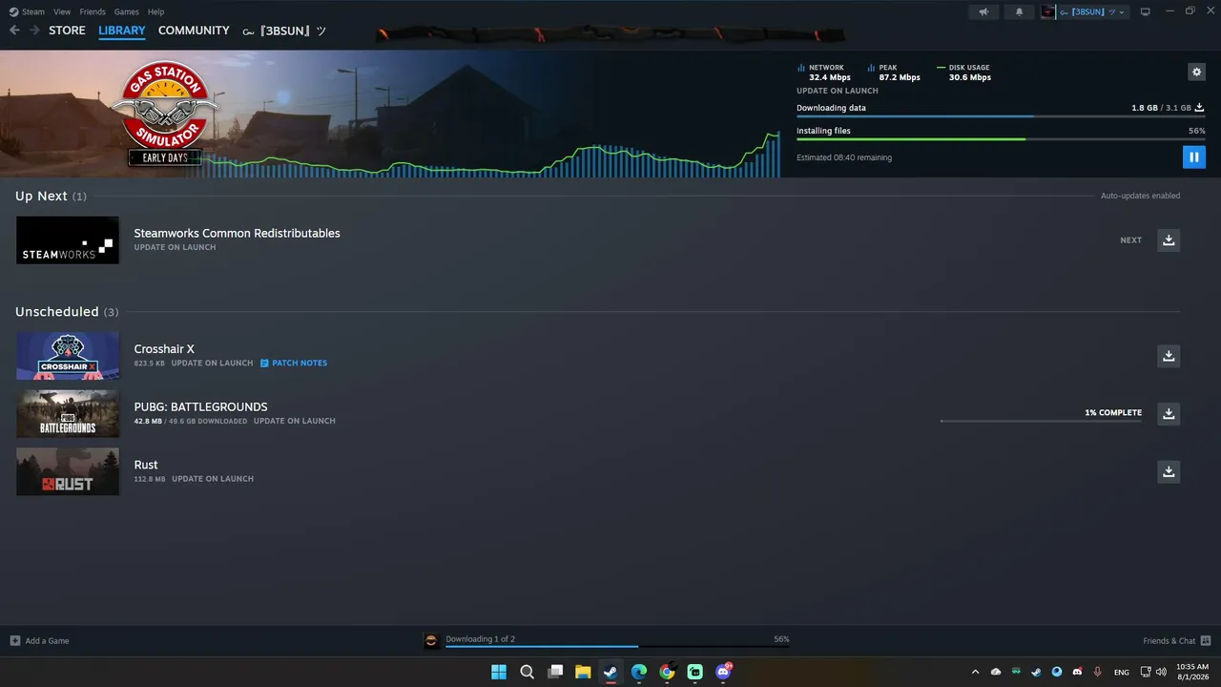This screenshot has width=1221, height=687.
Task: Open Crosshair X patch notes
Action: coord(294,364)
